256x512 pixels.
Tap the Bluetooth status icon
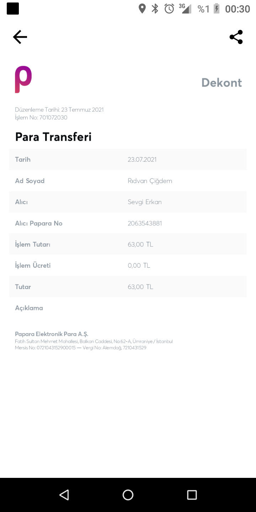point(155,9)
